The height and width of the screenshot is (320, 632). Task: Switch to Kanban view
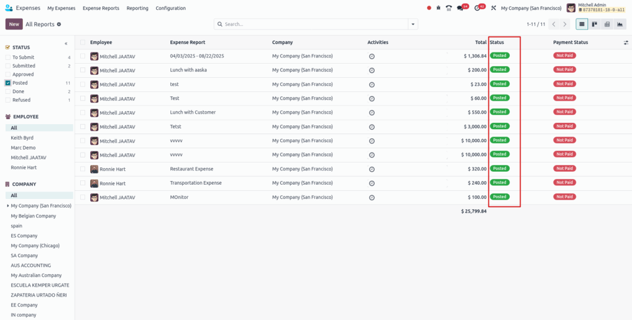594,24
